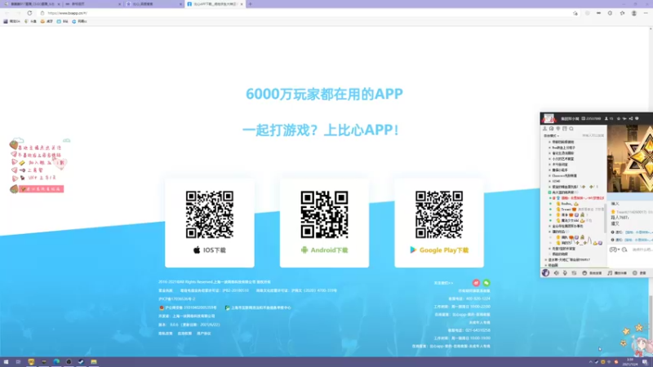Select the user with red highlighted name

(583, 198)
